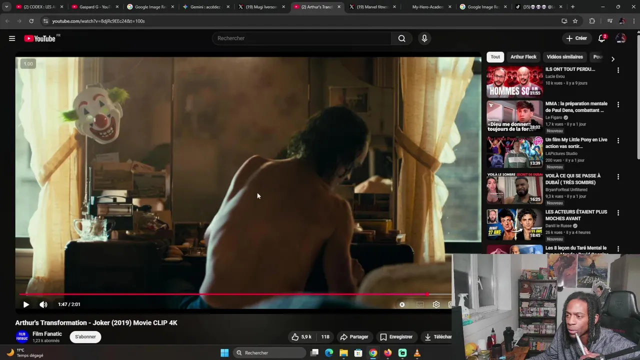Open options for Les 8 leçon video
The height and width of the screenshot is (360, 640).
(618, 249)
